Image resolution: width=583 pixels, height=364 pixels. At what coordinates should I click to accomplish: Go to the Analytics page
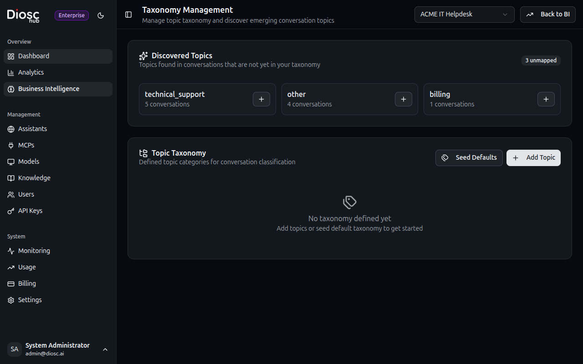coord(31,72)
